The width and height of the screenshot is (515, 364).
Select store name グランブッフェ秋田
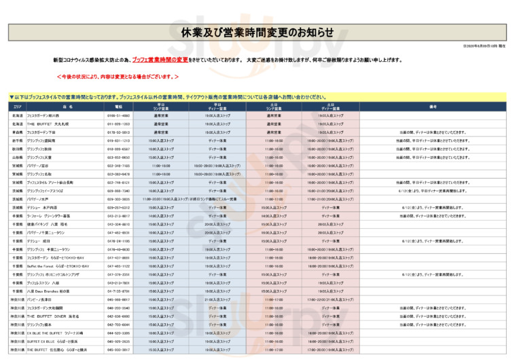[39, 149]
